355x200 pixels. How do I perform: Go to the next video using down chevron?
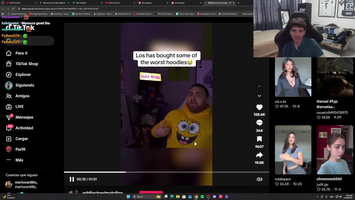(x=259, y=96)
